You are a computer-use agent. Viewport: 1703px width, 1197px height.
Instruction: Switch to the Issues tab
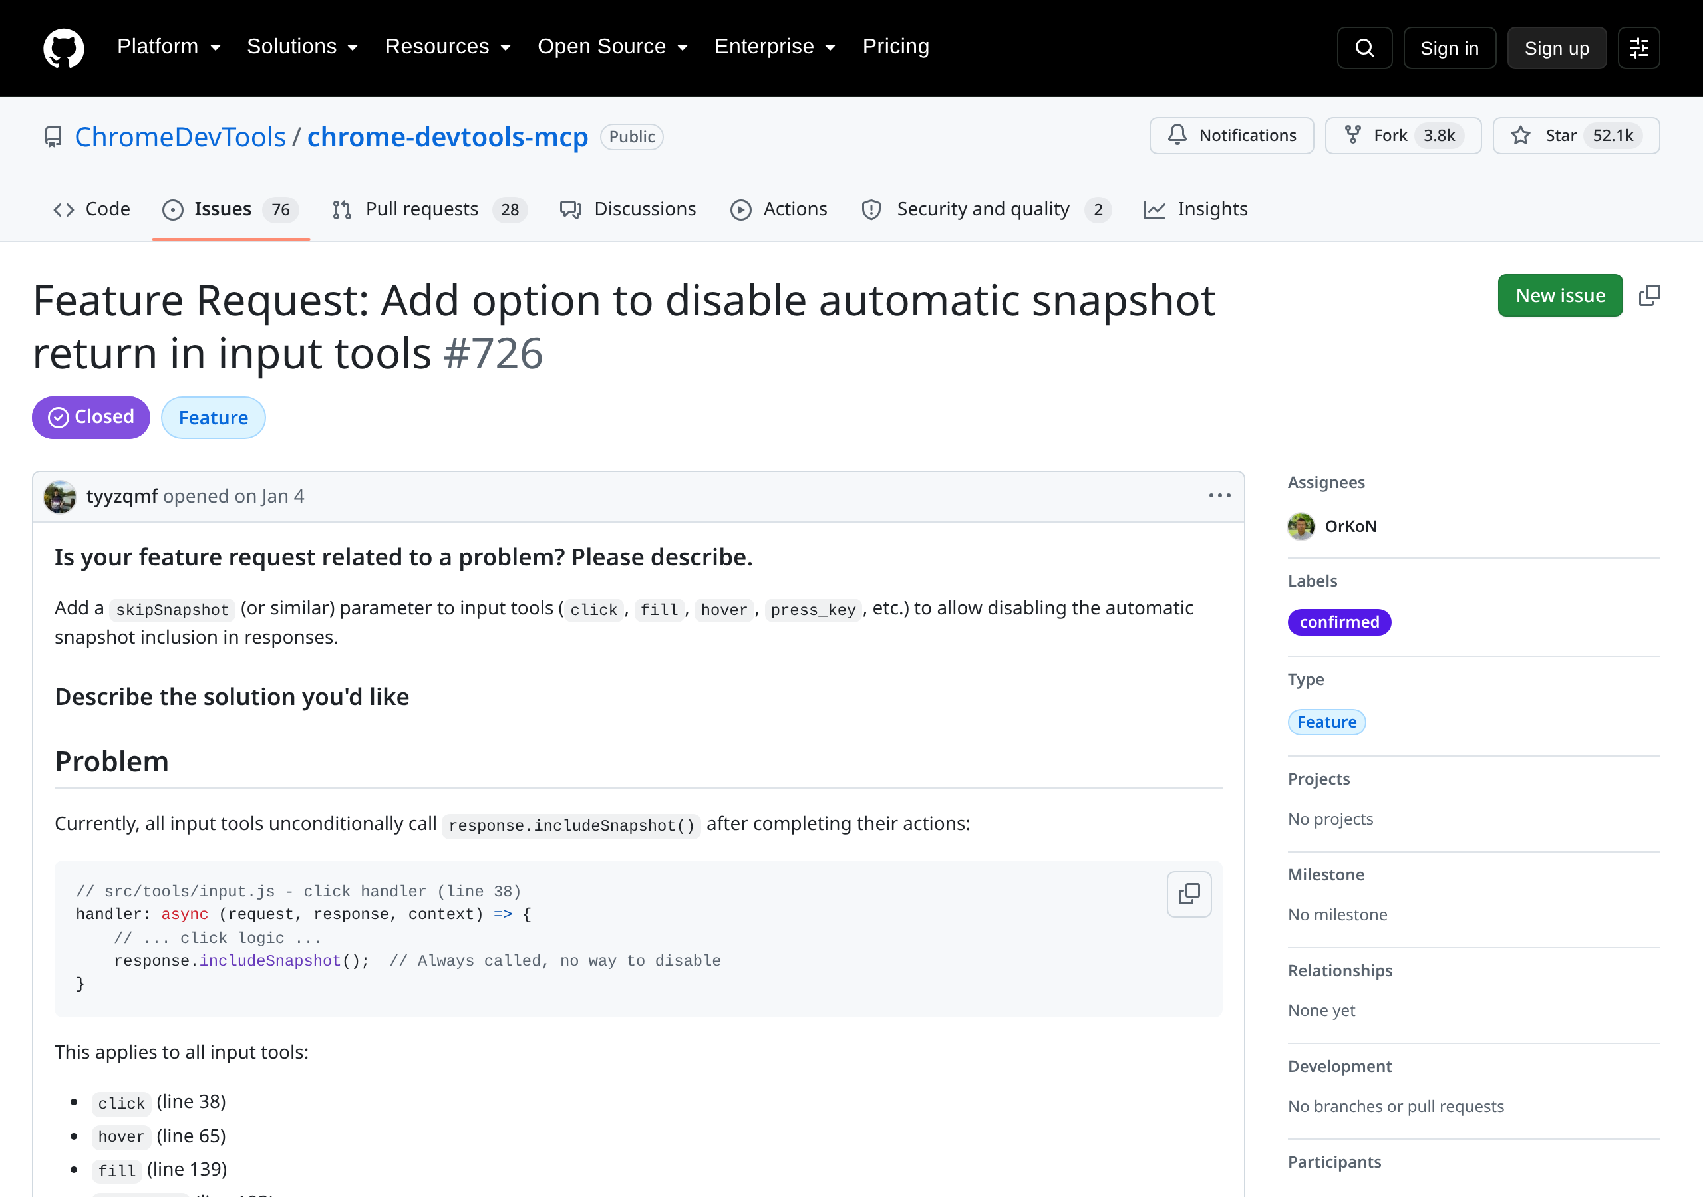(231, 209)
